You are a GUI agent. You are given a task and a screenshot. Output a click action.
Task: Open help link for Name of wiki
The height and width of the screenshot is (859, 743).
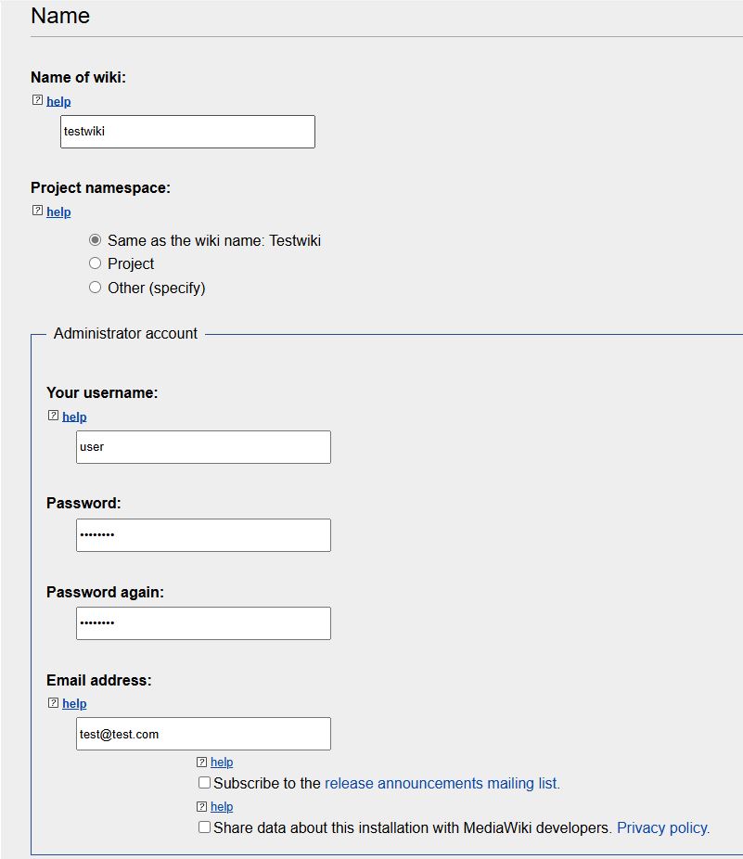(x=58, y=101)
